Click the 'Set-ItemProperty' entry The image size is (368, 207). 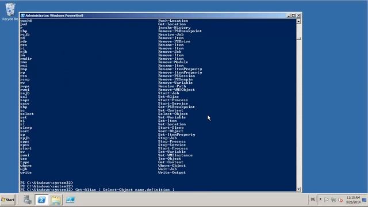[x=177, y=135]
